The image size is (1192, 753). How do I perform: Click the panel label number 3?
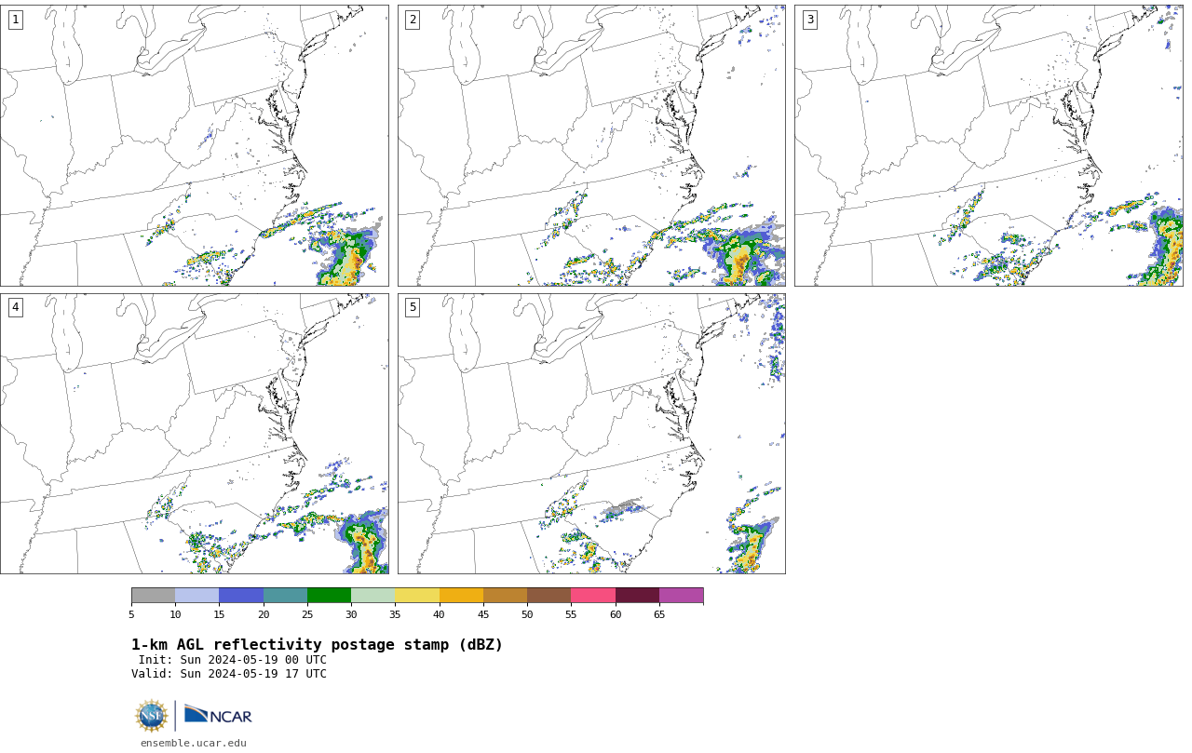[x=810, y=20]
